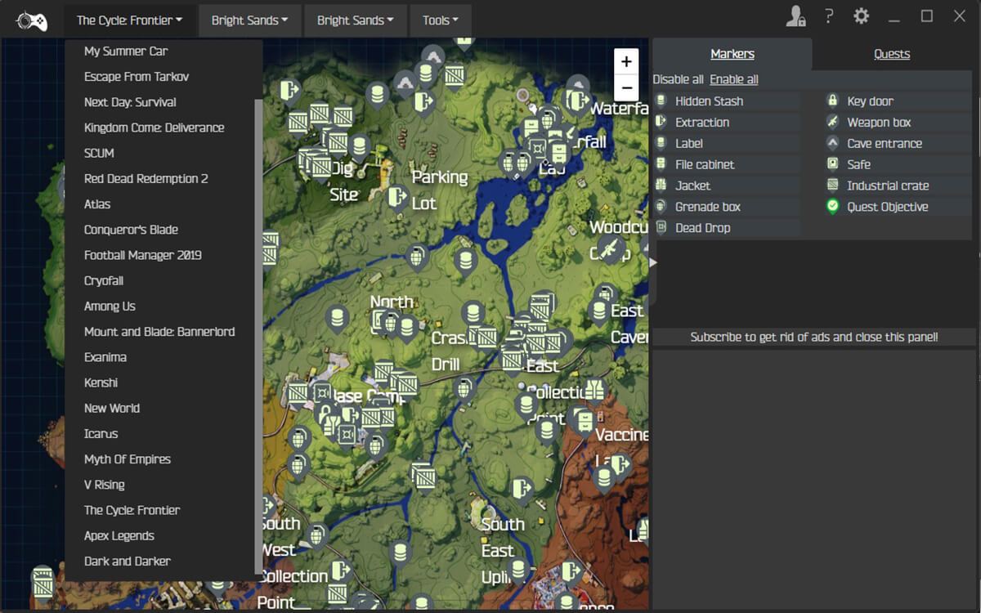Collapse side panel with arrow handle
This screenshot has height=613, width=981.
pos(652,262)
